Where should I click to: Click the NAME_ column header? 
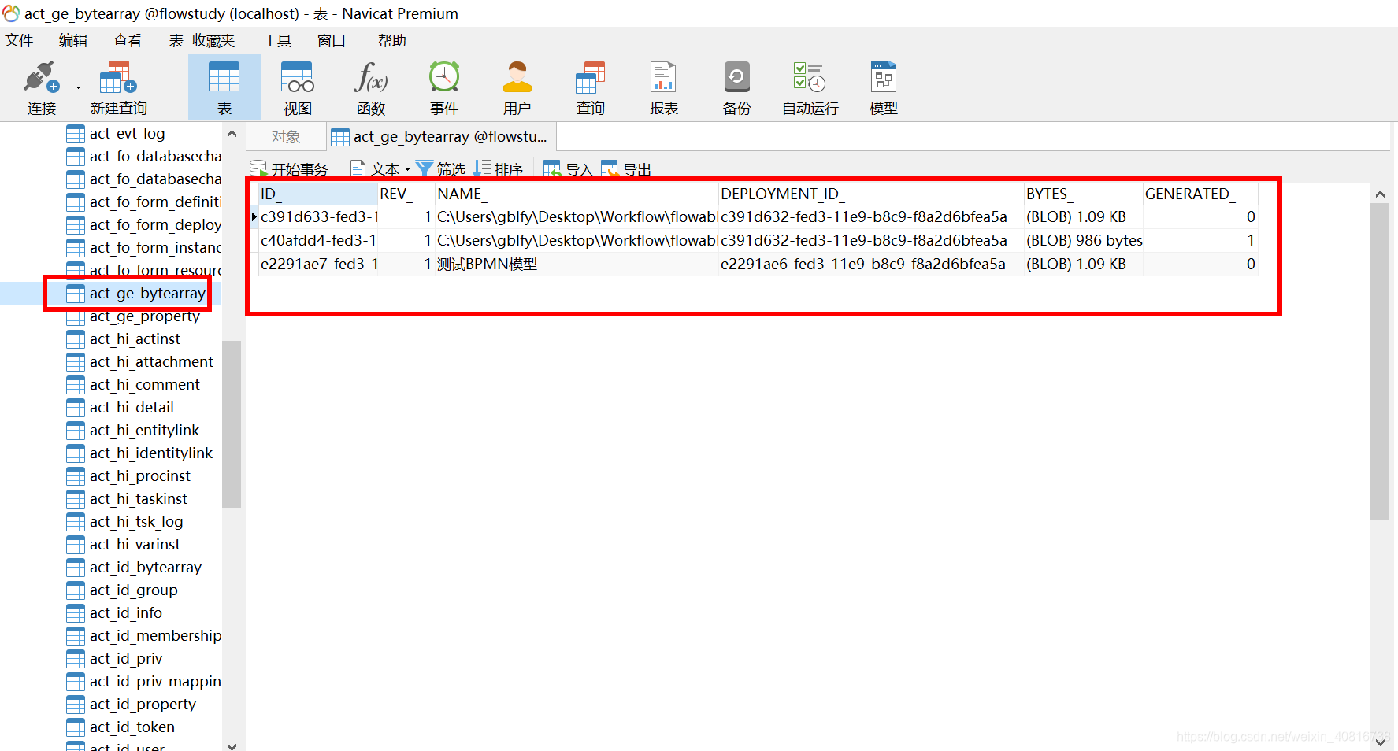point(577,194)
